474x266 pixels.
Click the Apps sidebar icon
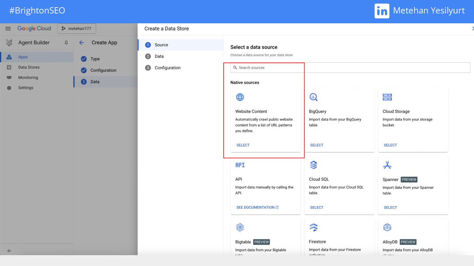pos(9,57)
